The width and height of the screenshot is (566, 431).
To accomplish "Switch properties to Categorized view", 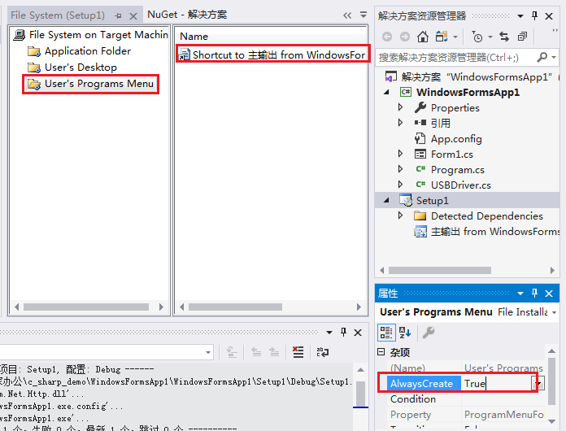I will pyautogui.click(x=386, y=333).
